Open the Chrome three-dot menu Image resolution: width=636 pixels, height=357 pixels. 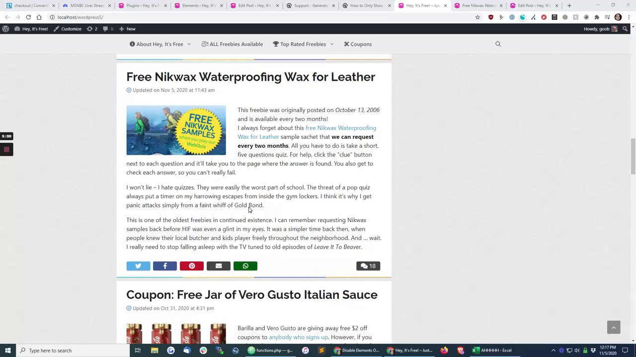pos(629,17)
